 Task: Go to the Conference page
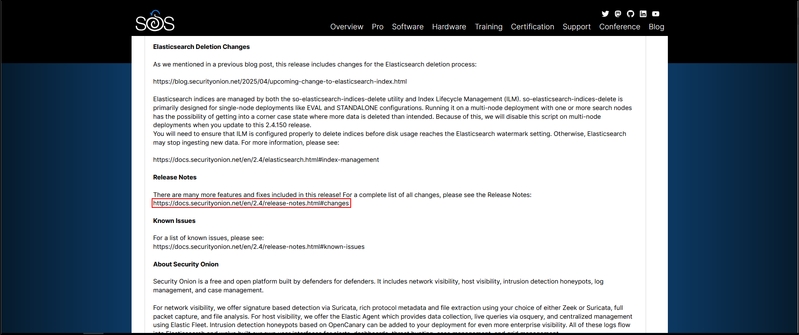pos(619,27)
